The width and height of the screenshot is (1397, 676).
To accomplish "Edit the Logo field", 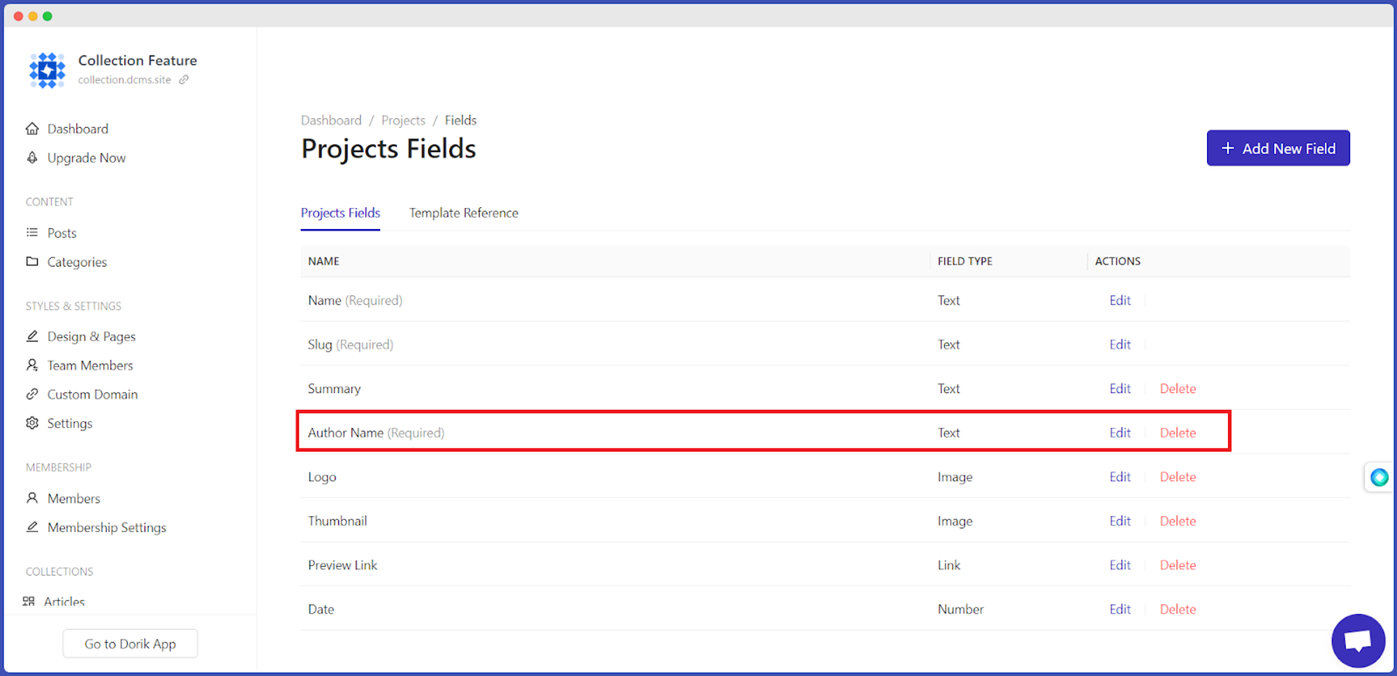I will pyautogui.click(x=1120, y=477).
